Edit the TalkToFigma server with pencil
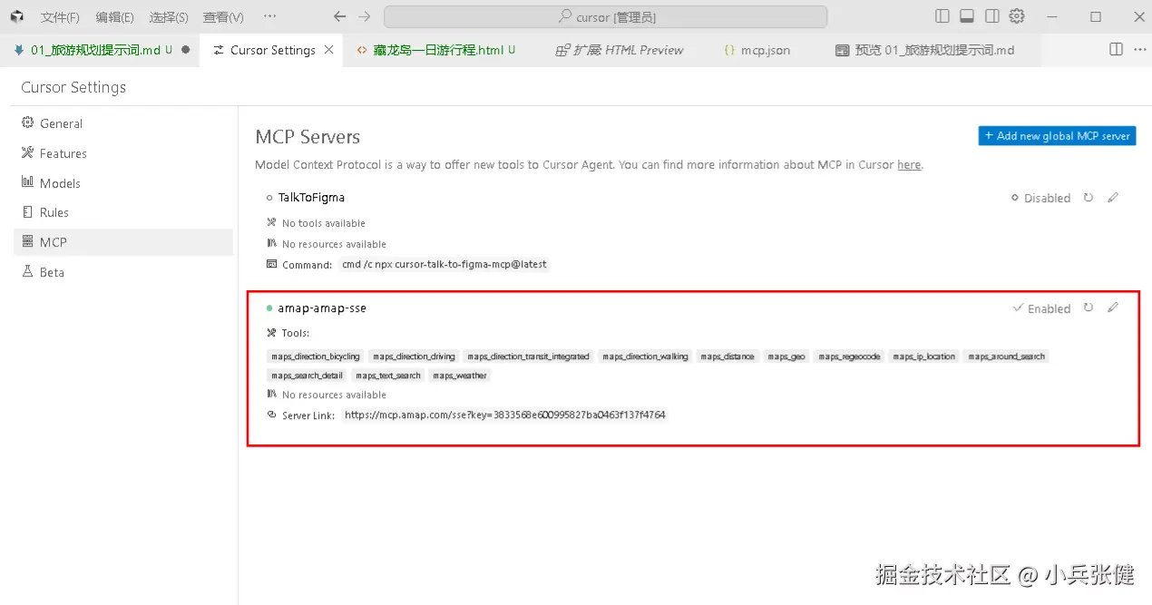Image resolution: width=1152 pixels, height=605 pixels. [x=1113, y=197]
